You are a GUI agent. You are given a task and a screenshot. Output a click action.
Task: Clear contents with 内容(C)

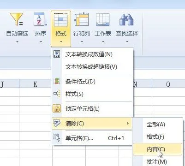[158, 149]
